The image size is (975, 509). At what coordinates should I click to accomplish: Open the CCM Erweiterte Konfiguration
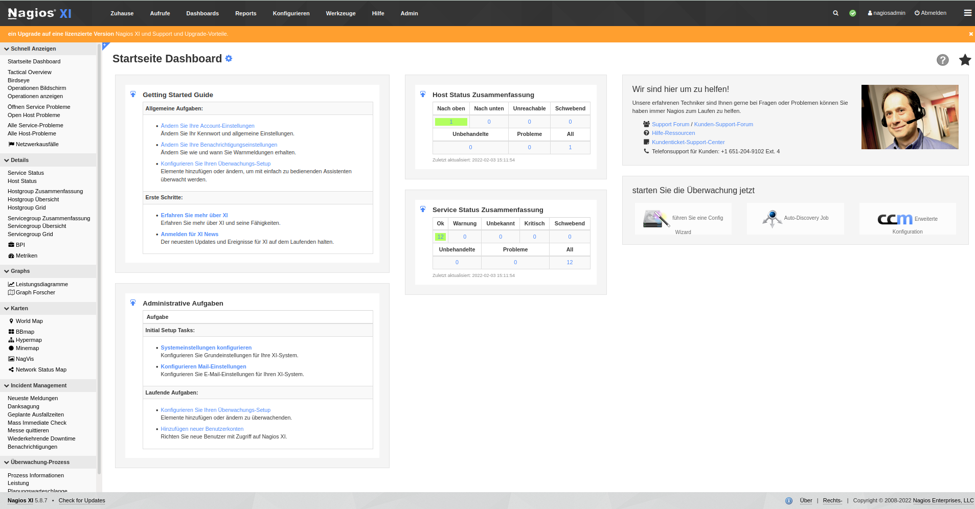pos(907,220)
